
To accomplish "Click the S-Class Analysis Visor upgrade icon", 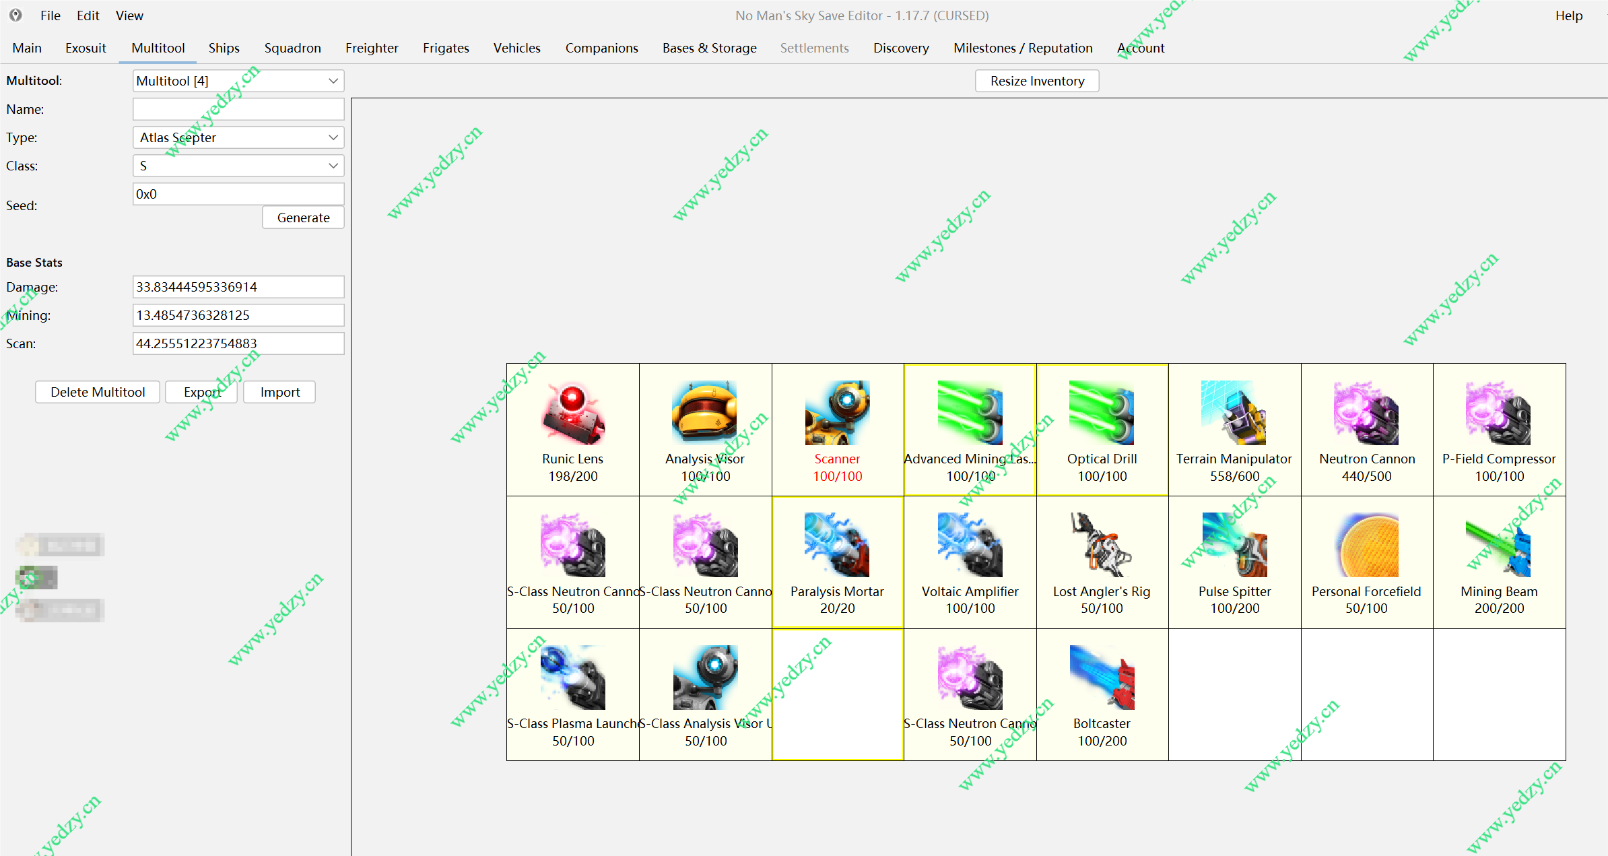I will tap(705, 677).
